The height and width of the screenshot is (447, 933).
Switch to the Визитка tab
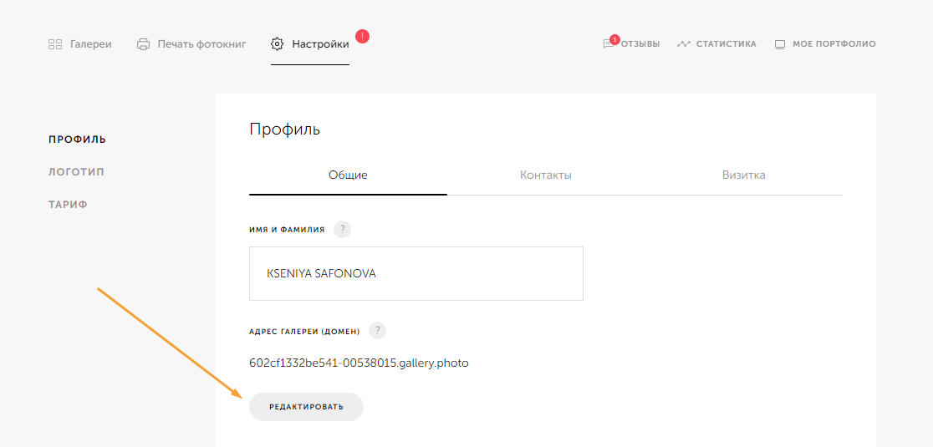click(x=743, y=175)
